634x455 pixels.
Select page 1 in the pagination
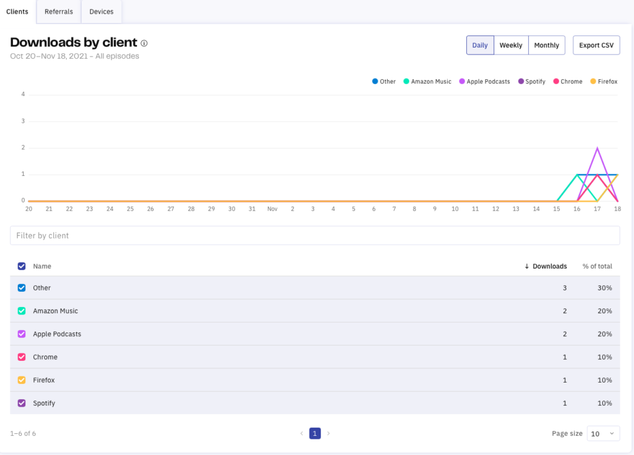(x=315, y=433)
